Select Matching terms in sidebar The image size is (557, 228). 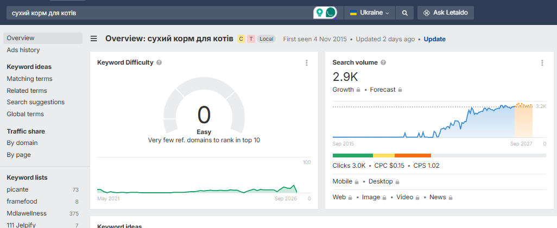point(29,79)
